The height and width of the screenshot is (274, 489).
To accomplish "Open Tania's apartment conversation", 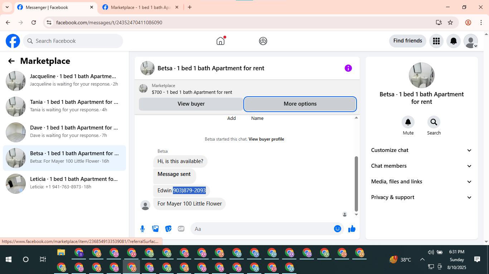I will coord(64,107).
